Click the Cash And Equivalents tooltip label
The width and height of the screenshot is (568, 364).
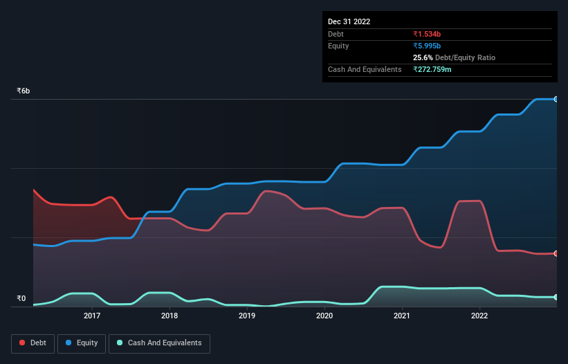coord(365,69)
